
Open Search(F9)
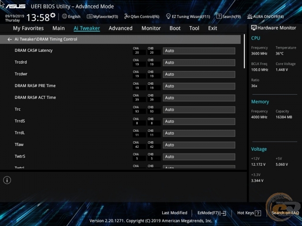click(x=228, y=16)
